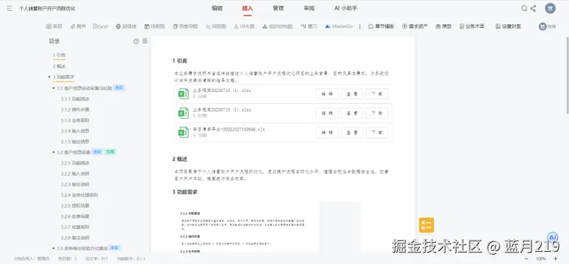Click the embedded document image under 3 功能需求
569x264 pixels.
(268, 226)
